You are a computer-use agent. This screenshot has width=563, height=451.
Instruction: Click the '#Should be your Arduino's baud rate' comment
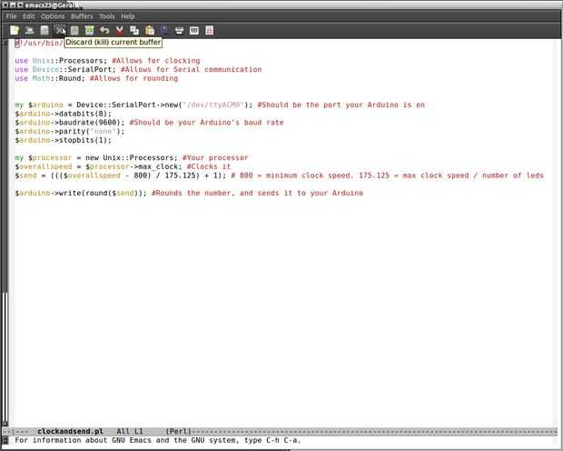coord(206,122)
